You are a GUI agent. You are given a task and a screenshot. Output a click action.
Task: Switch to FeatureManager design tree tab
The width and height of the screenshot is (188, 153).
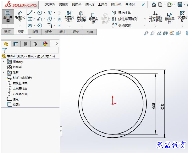click(6, 44)
